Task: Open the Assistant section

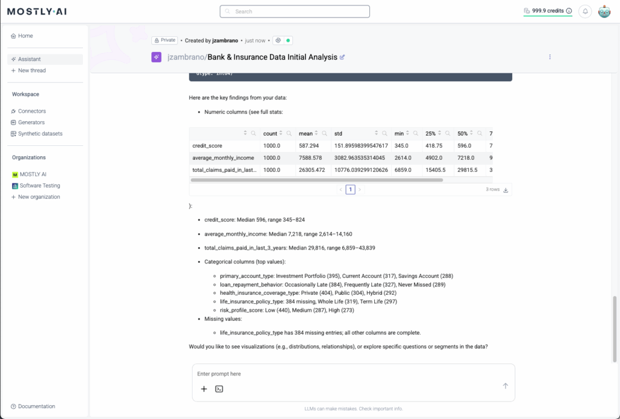Action: click(x=45, y=59)
